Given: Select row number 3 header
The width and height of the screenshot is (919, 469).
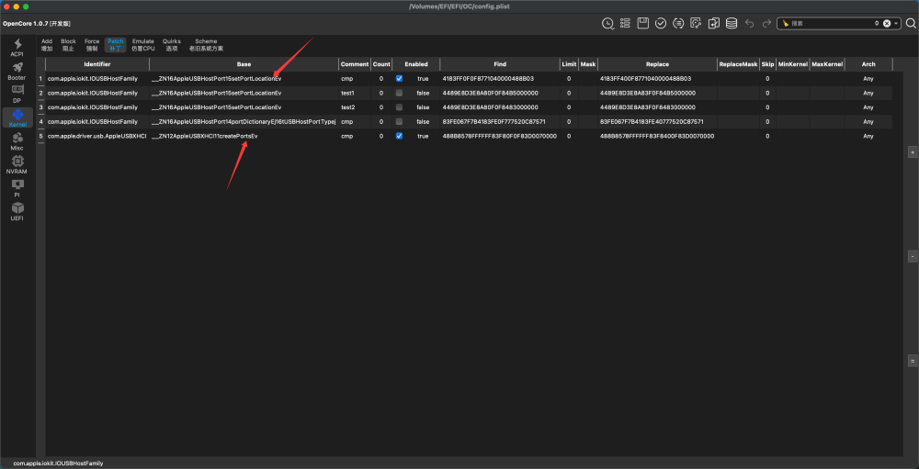Looking at the screenshot, I should [x=41, y=107].
